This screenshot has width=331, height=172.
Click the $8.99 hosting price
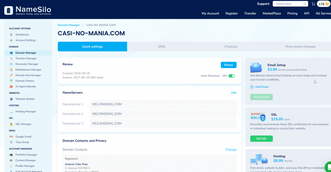click(x=278, y=161)
